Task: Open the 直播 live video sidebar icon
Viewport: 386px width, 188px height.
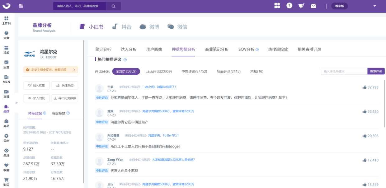Action: pos(6,94)
